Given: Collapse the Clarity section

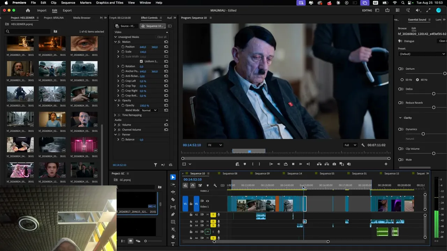Looking at the screenshot, I should point(400,118).
